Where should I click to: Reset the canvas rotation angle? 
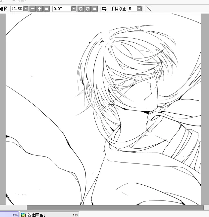point(94,9)
